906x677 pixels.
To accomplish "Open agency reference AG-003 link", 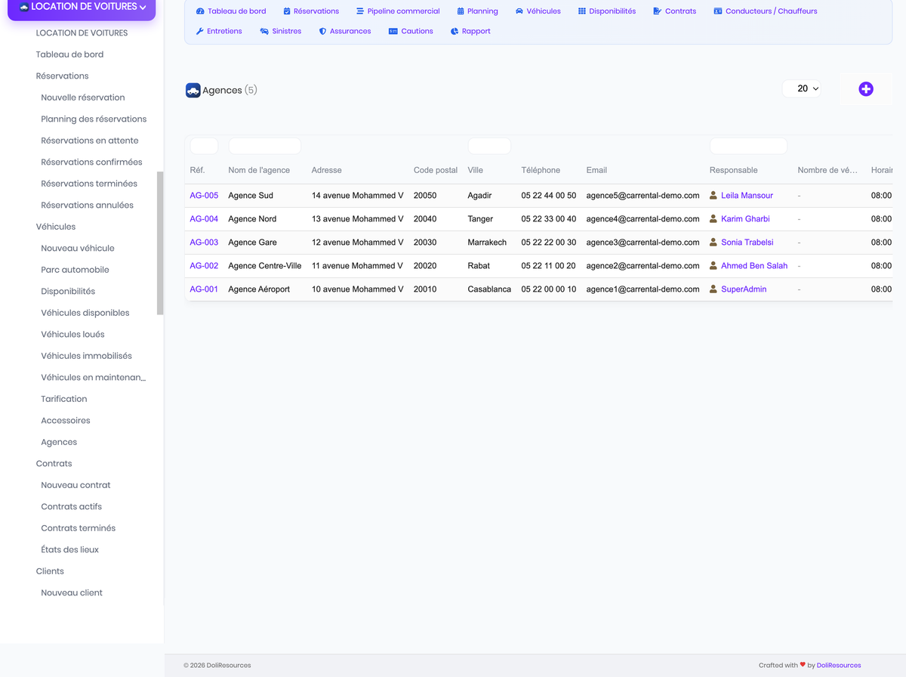I will [x=204, y=243].
